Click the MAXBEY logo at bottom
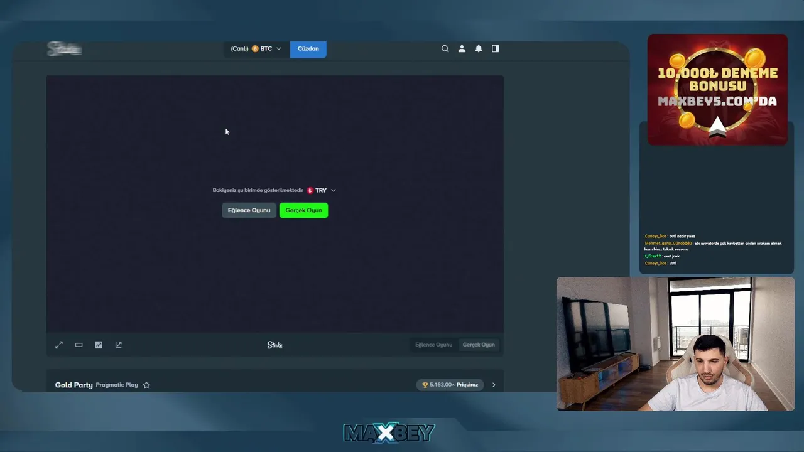The height and width of the screenshot is (452, 804). click(x=389, y=433)
